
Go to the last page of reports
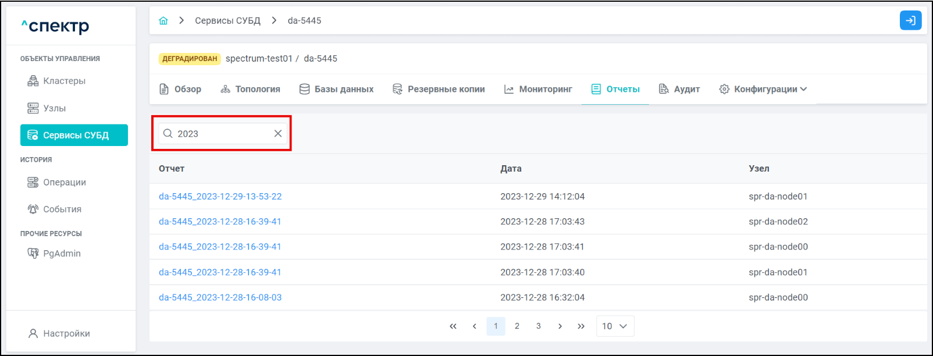(581, 326)
